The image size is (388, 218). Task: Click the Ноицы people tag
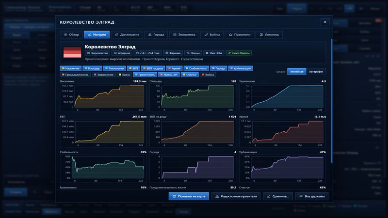point(193,53)
